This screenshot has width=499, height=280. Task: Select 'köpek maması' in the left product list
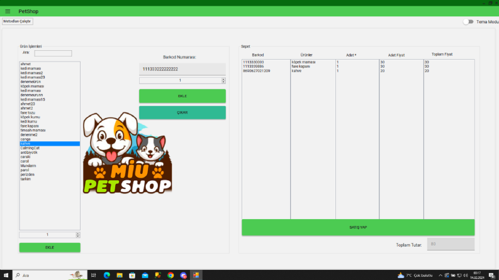pyautogui.click(x=50, y=87)
